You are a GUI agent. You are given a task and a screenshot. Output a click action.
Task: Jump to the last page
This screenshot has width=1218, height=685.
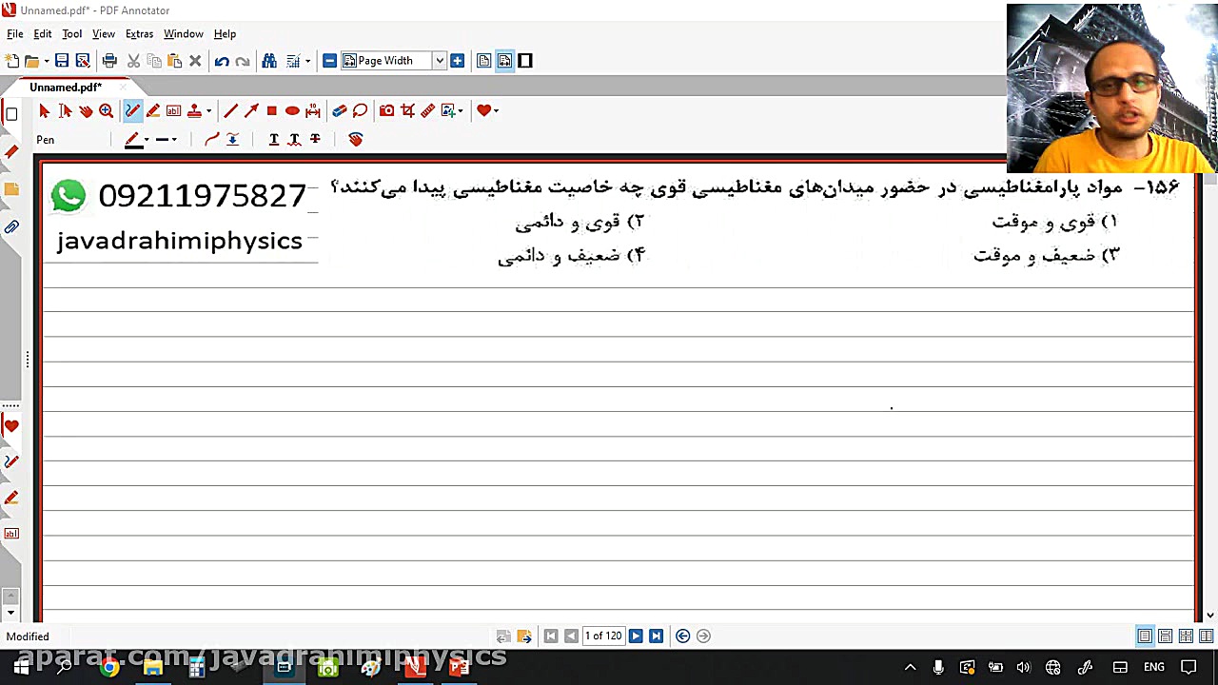click(x=656, y=636)
